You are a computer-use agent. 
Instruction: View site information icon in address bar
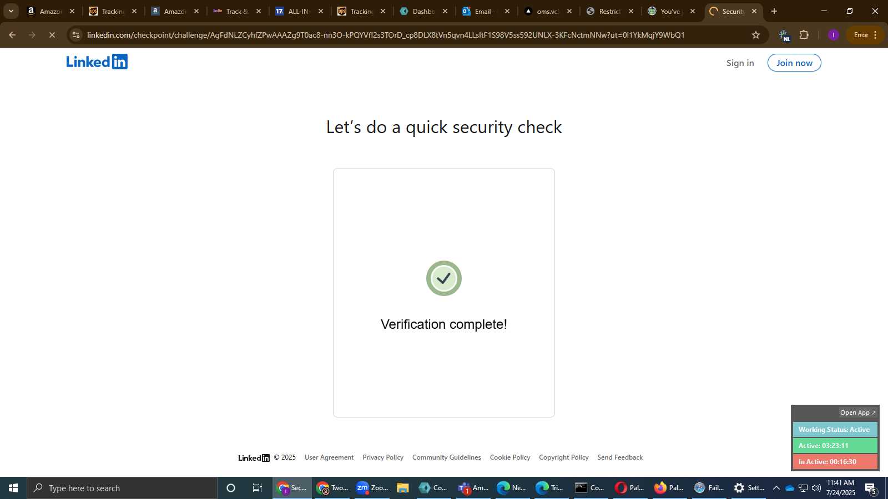click(x=76, y=35)
